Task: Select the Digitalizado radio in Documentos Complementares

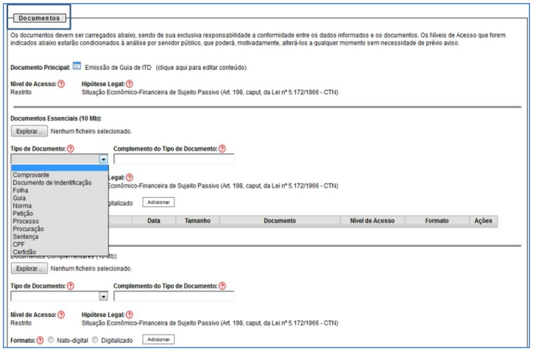Action: click(96, 340)
